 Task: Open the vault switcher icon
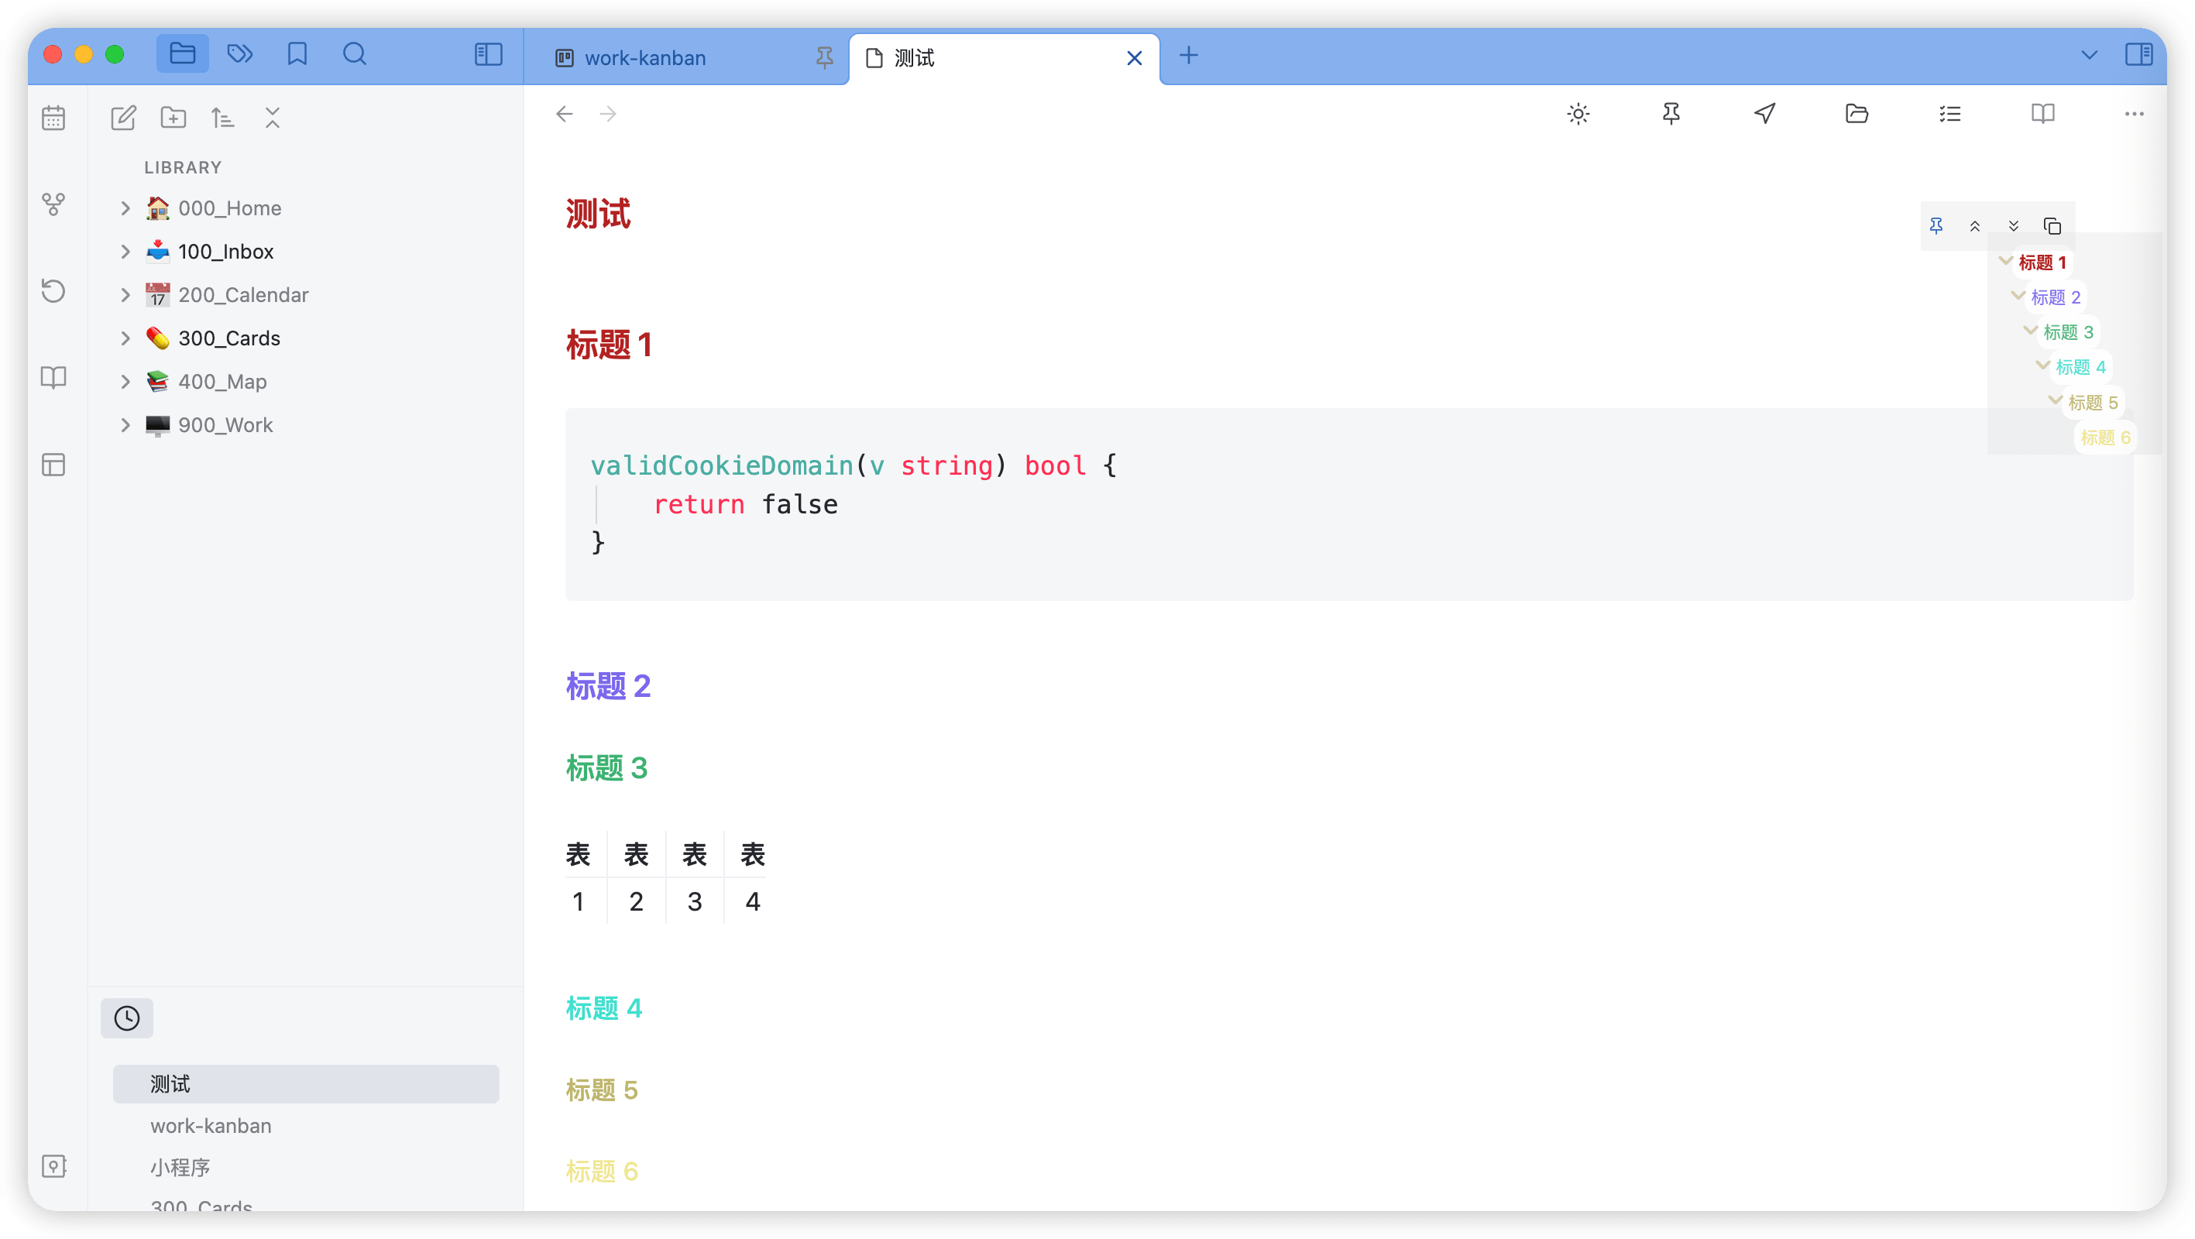(x=53, y=1165)
